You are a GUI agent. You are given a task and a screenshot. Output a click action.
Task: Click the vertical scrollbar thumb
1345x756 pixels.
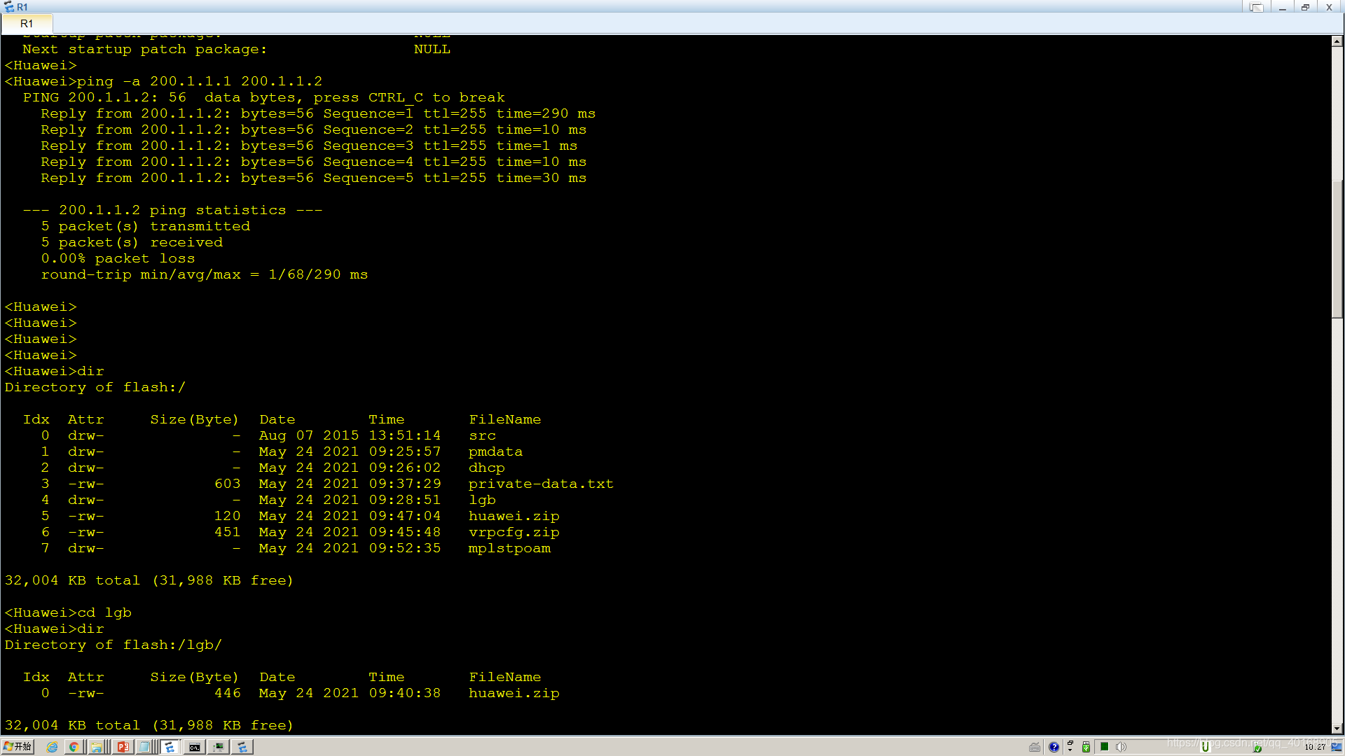pyautogui.click(x=1337, y=248)
